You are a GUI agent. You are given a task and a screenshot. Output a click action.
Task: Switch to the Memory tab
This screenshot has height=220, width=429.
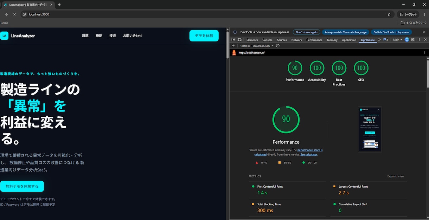(x=332, y=40)
